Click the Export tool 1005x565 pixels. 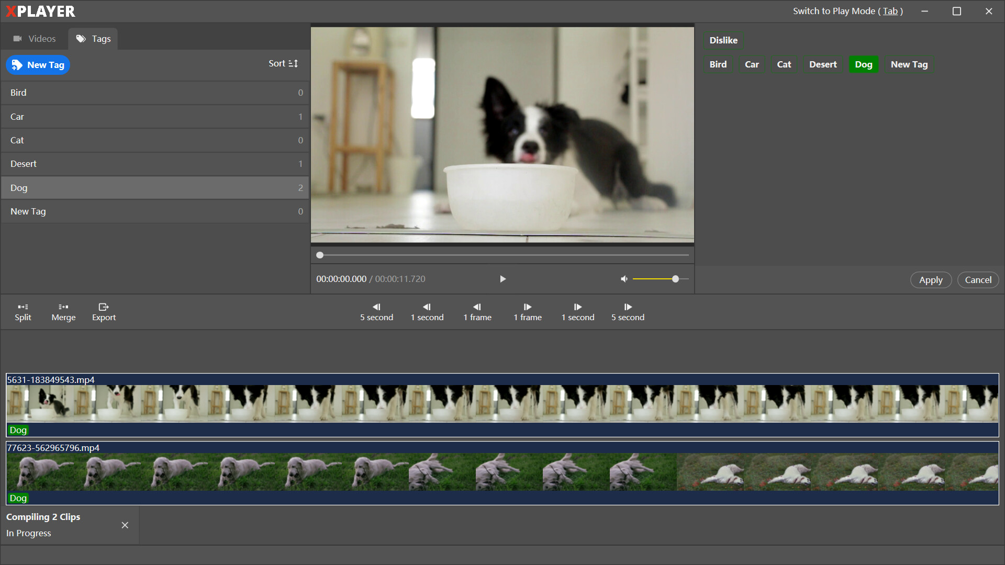tap(104, 312)
